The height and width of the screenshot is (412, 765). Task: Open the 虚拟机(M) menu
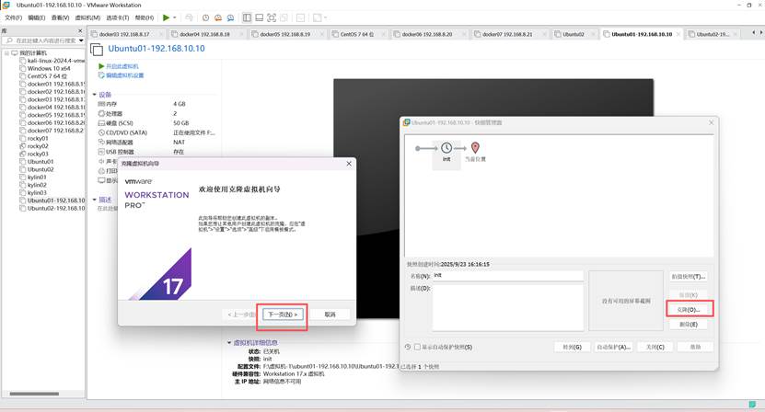[x=87, y=17]
